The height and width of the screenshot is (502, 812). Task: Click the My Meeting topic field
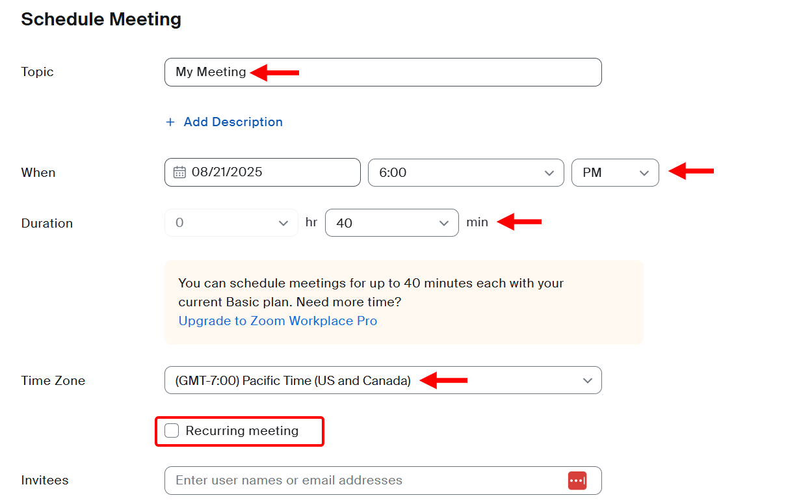(382, 72)
